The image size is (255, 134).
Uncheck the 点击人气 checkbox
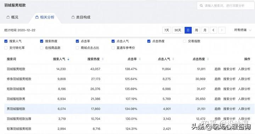click(113, 41)
